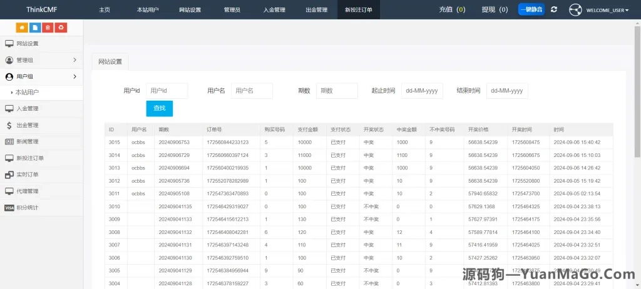Focus the 用户名 input field
Screen dimensions: 641x289
(x=252, y=91)
